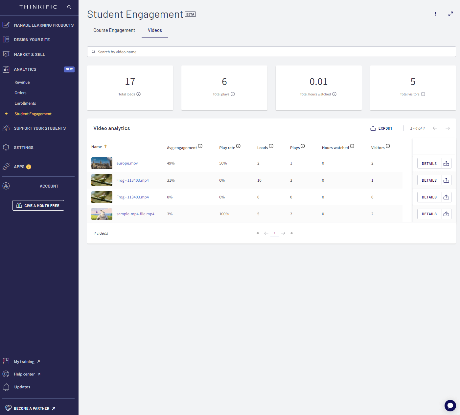
Task: Show info for Visitors column
Action: click(388, 146)
